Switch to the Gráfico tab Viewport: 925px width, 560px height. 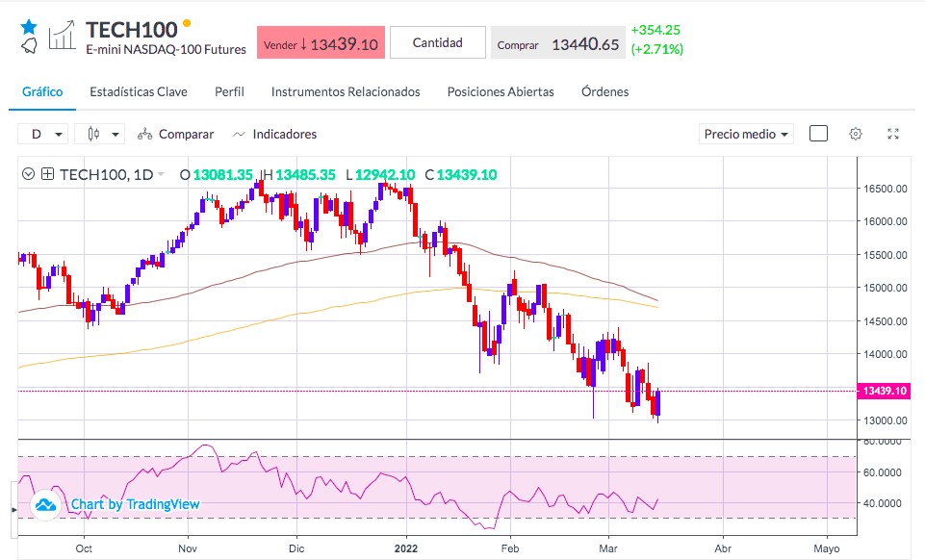(x=42, y=92)
